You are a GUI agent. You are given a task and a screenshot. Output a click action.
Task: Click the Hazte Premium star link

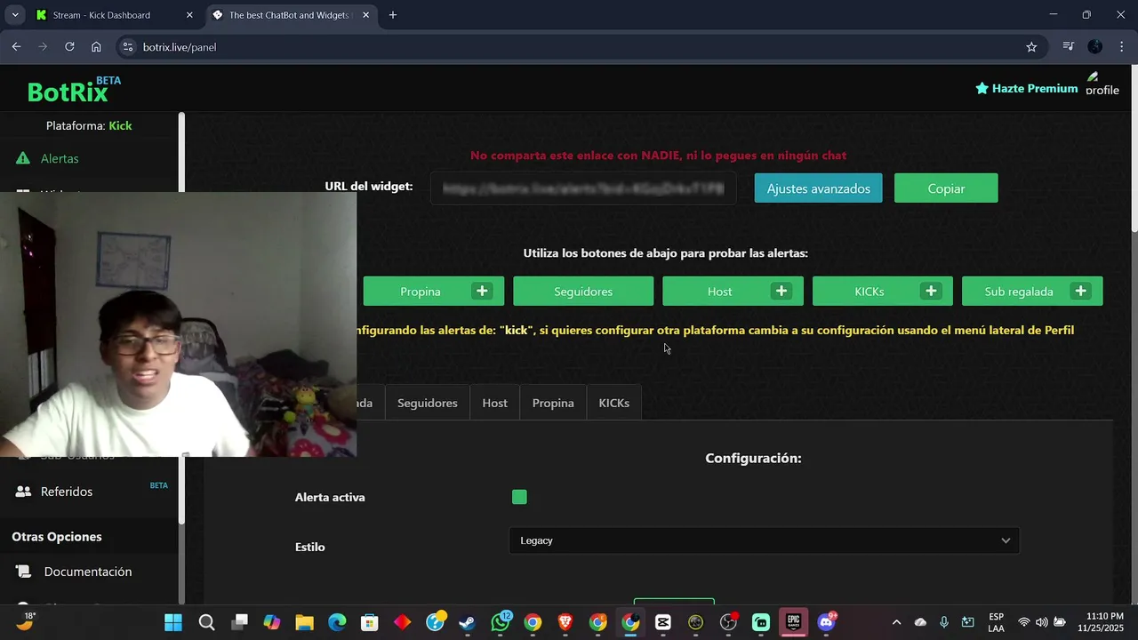coord(1027,88)
